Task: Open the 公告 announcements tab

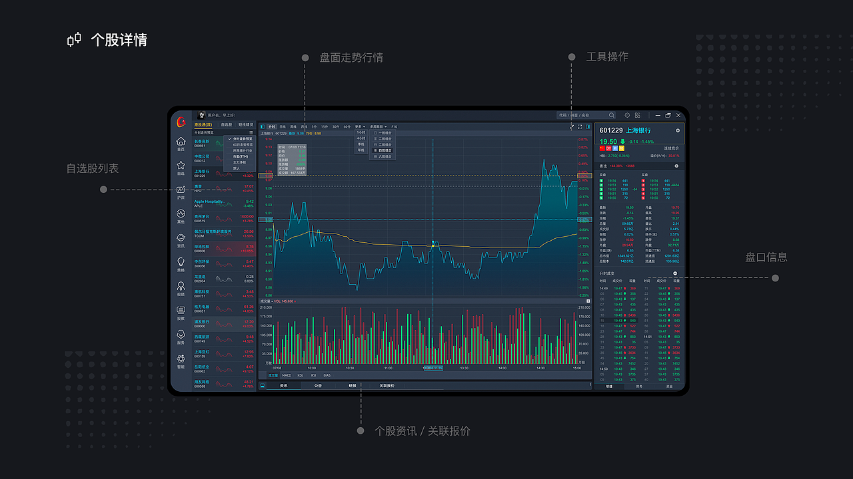Action: coord(318,385)
